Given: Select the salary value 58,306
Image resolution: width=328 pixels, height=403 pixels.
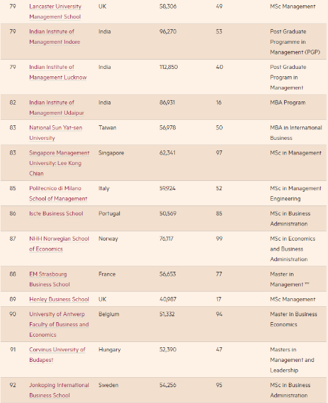Looking at the screenshot, I should pyautogui.click(x=168, y=7).
